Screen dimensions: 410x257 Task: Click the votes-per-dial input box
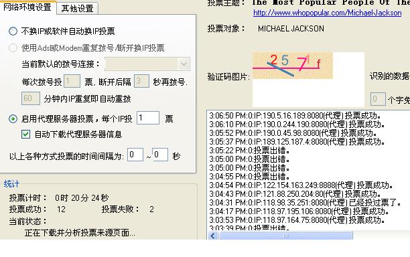coord(72,81)
